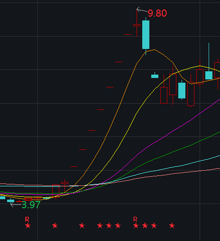Click the left R marker icon
Viewport: 220px width, 241px height.
coord(27,219)
